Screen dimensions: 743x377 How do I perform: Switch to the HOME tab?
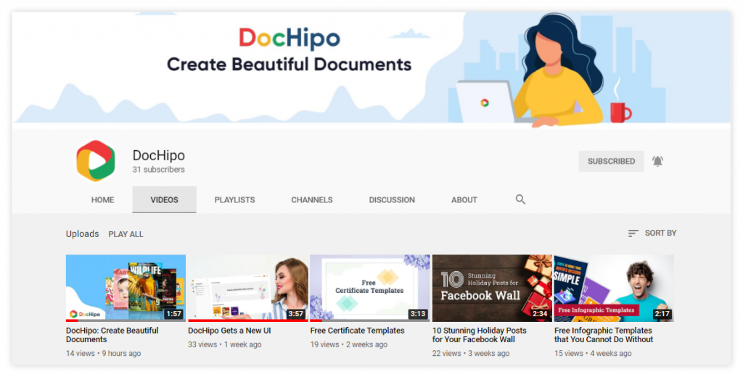tap(102, 200)
